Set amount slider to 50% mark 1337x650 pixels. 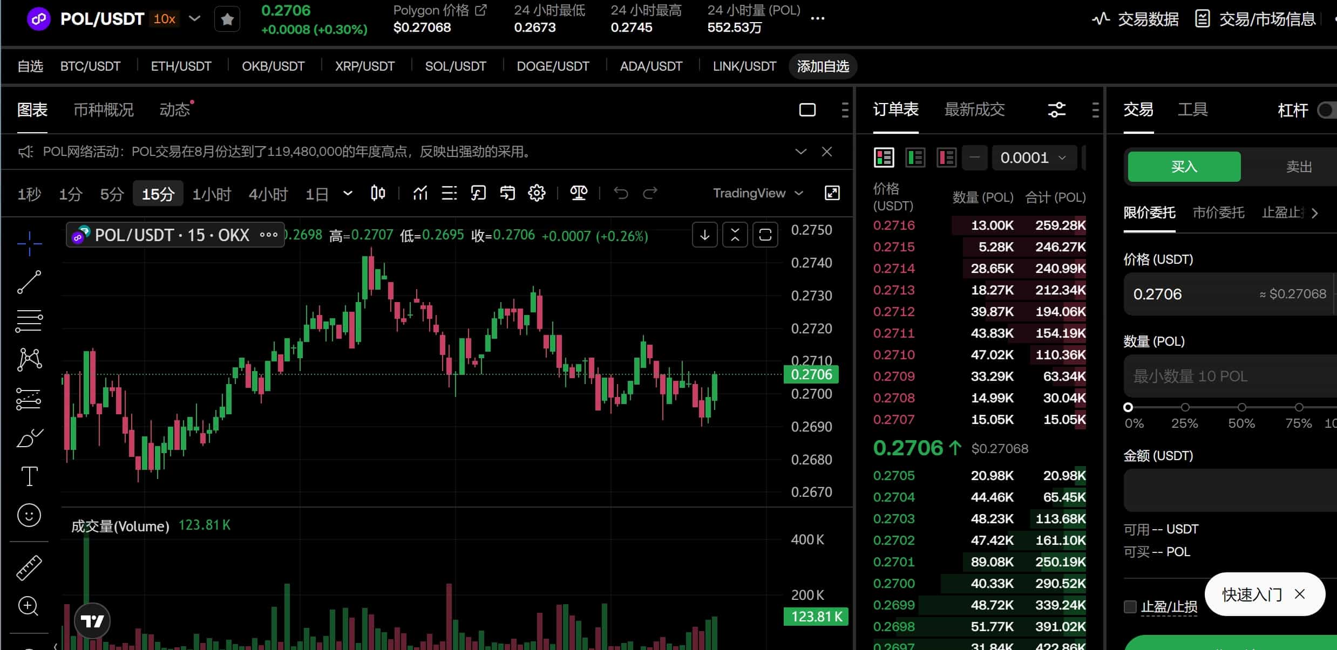[x=1241, y=407]
